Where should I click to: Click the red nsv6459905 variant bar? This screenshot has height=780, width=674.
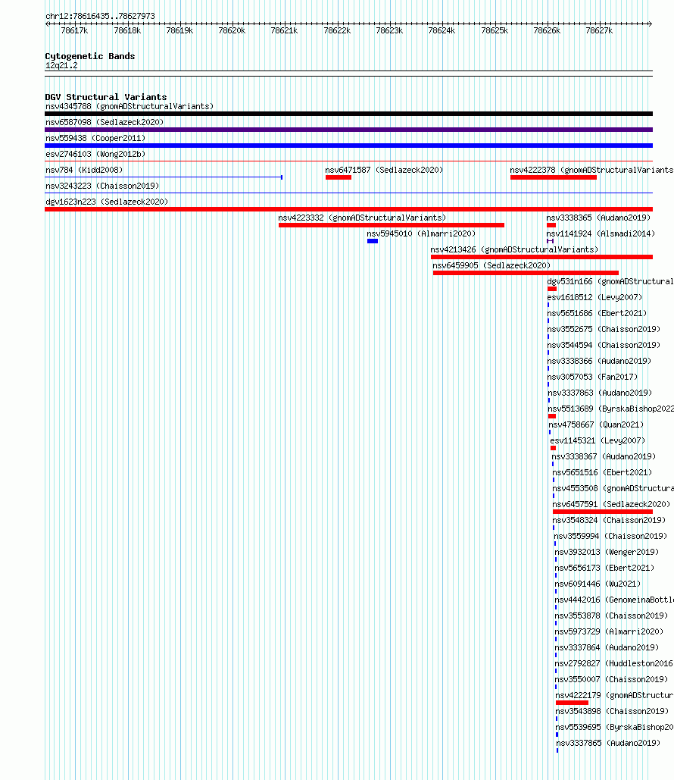pyautogui.click(x=526, y=273)
